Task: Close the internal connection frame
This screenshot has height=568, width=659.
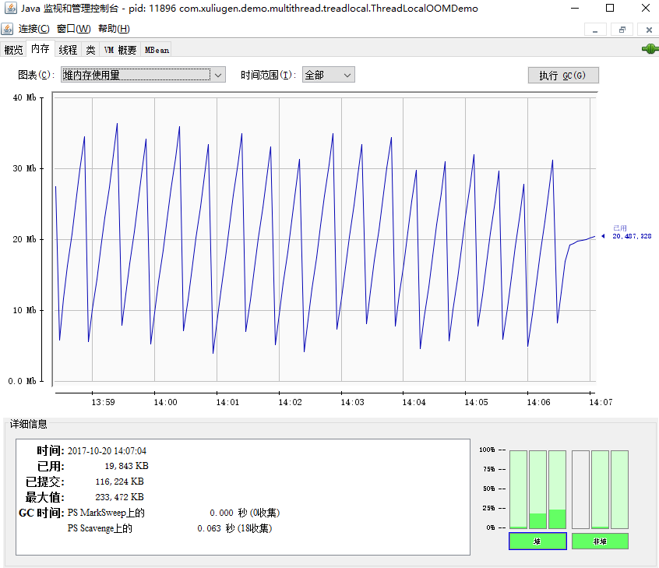Action: pos(648,30)
